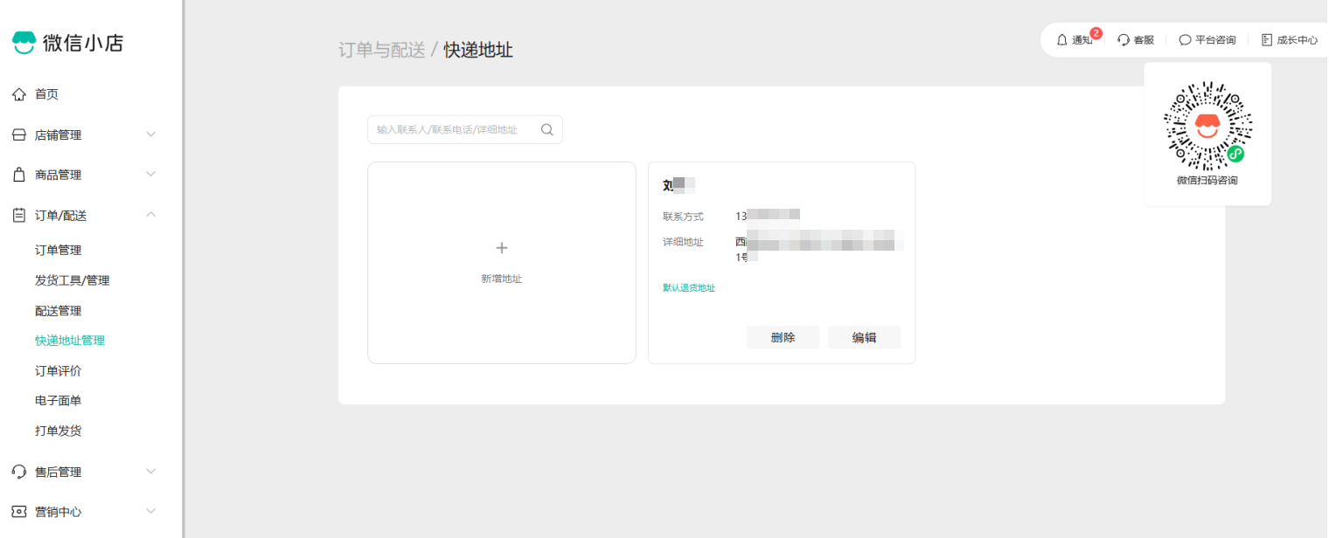The image size is (1329, 538).
Task: Click the search magnifier icon
Action: coord(547,129)
